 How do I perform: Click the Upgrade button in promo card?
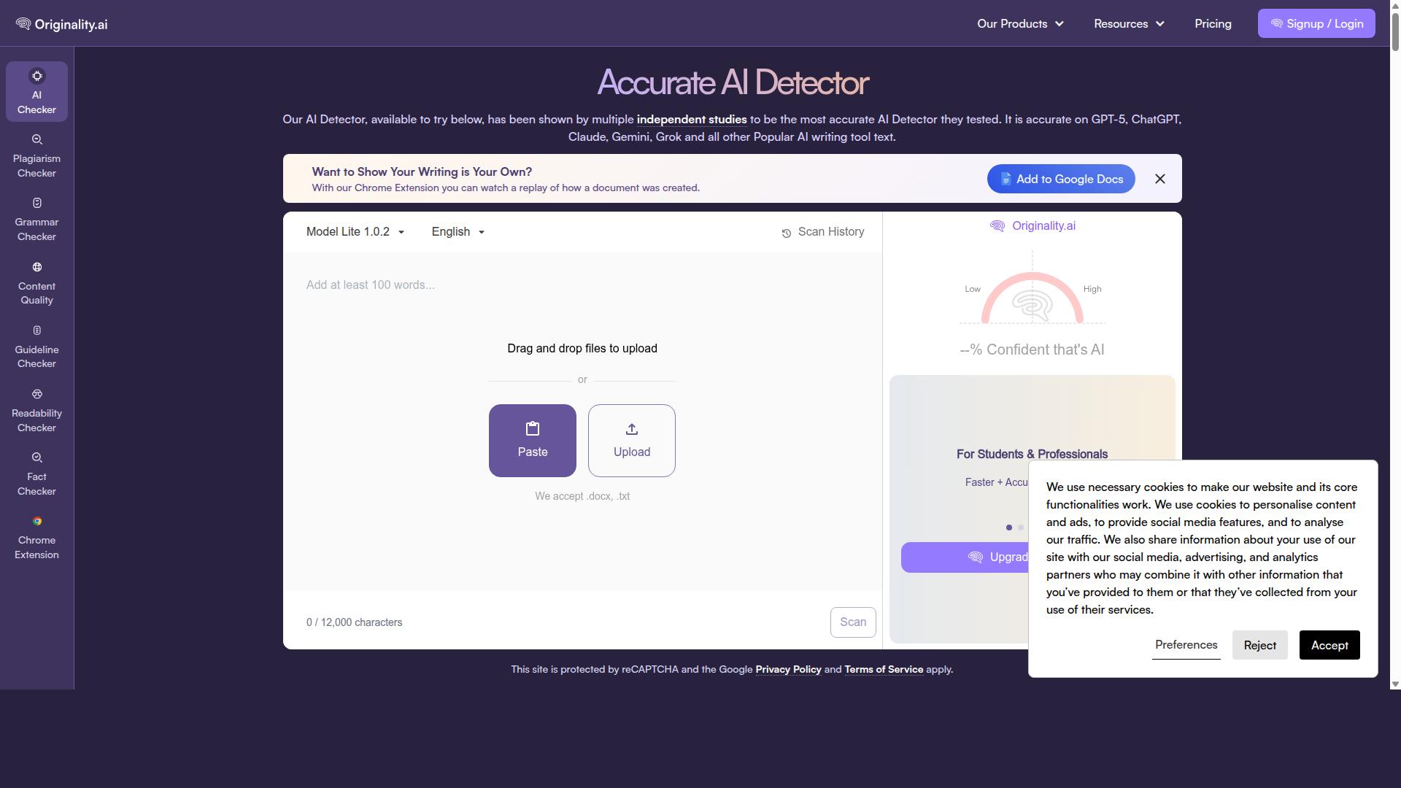(x=965, y=557)
